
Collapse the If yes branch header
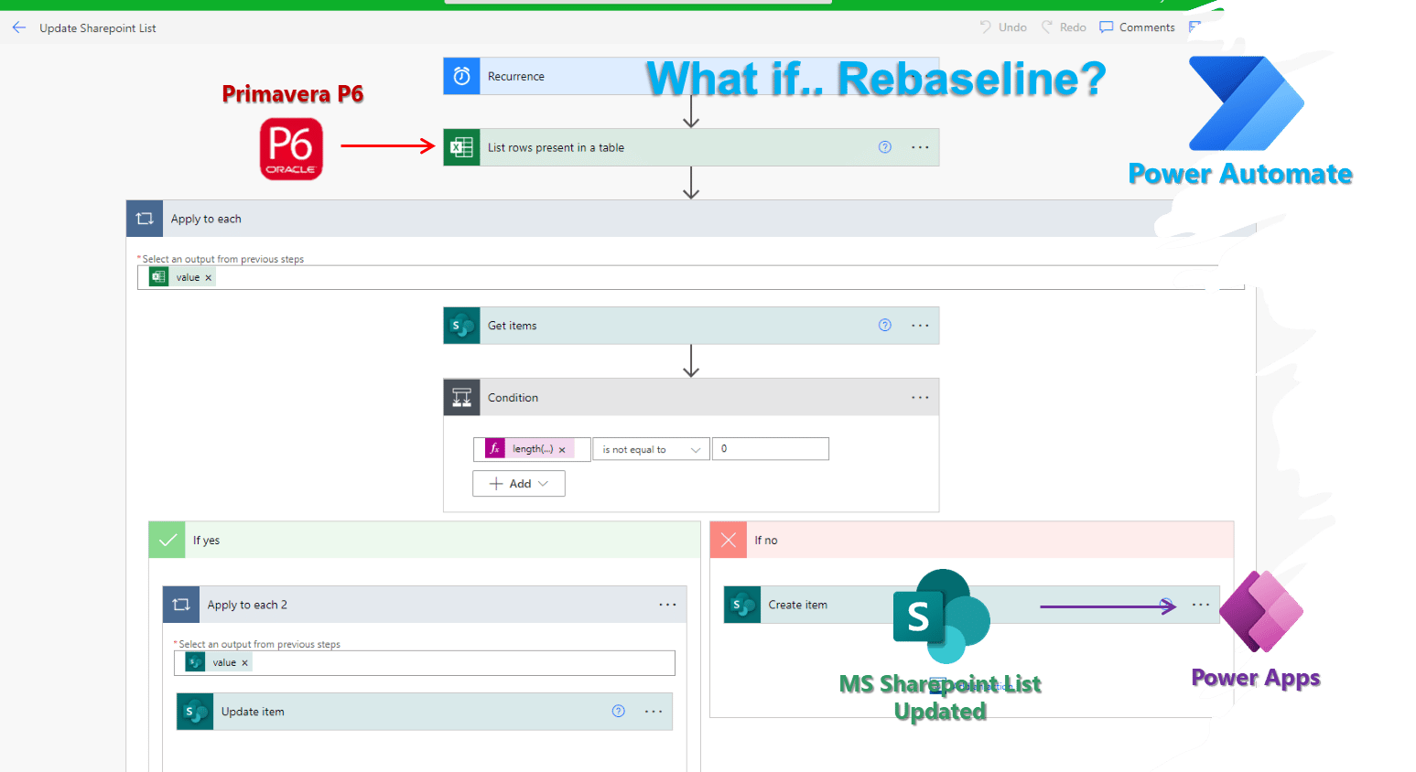tap(425, 540)
